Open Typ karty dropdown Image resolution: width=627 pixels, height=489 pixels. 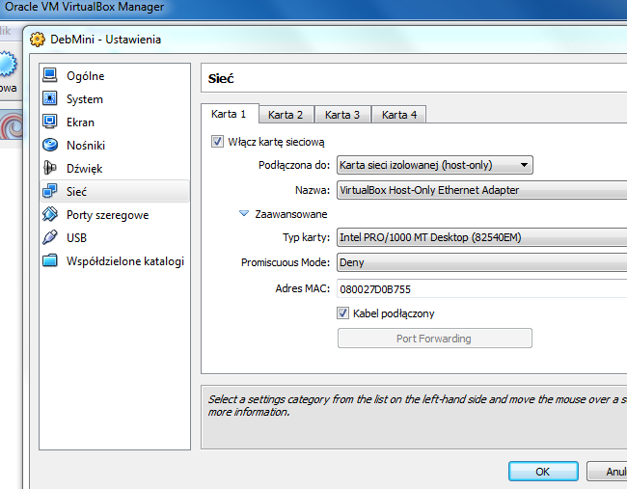pos(482,237)
